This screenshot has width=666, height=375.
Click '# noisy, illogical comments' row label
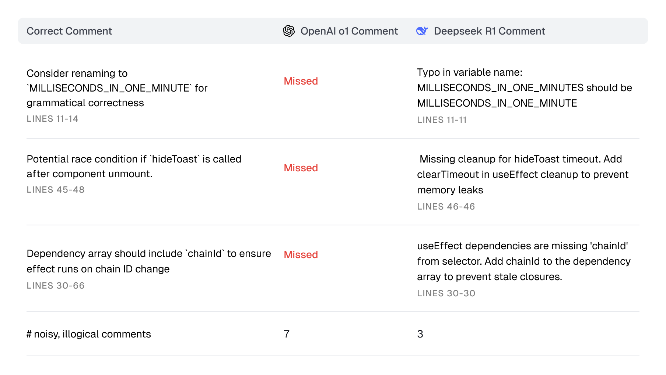tap(89, 334)
